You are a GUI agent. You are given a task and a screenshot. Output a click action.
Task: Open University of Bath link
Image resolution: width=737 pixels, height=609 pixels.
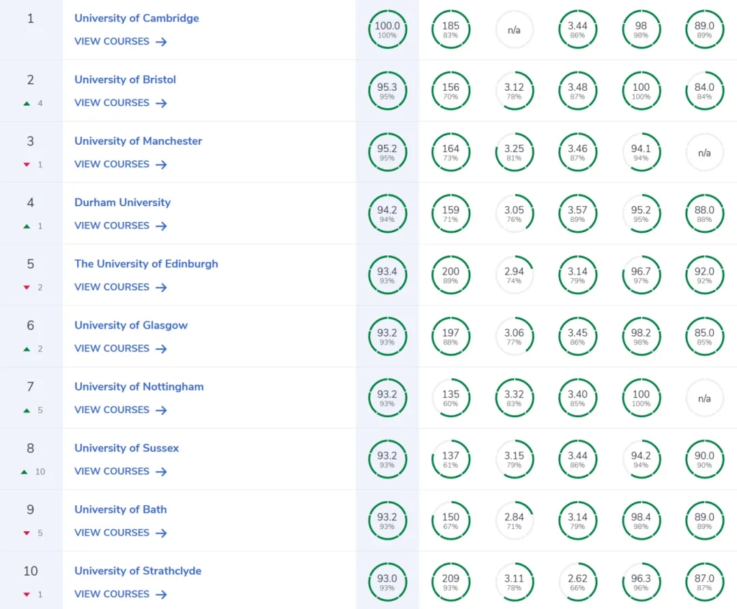(x=120, y=510)
